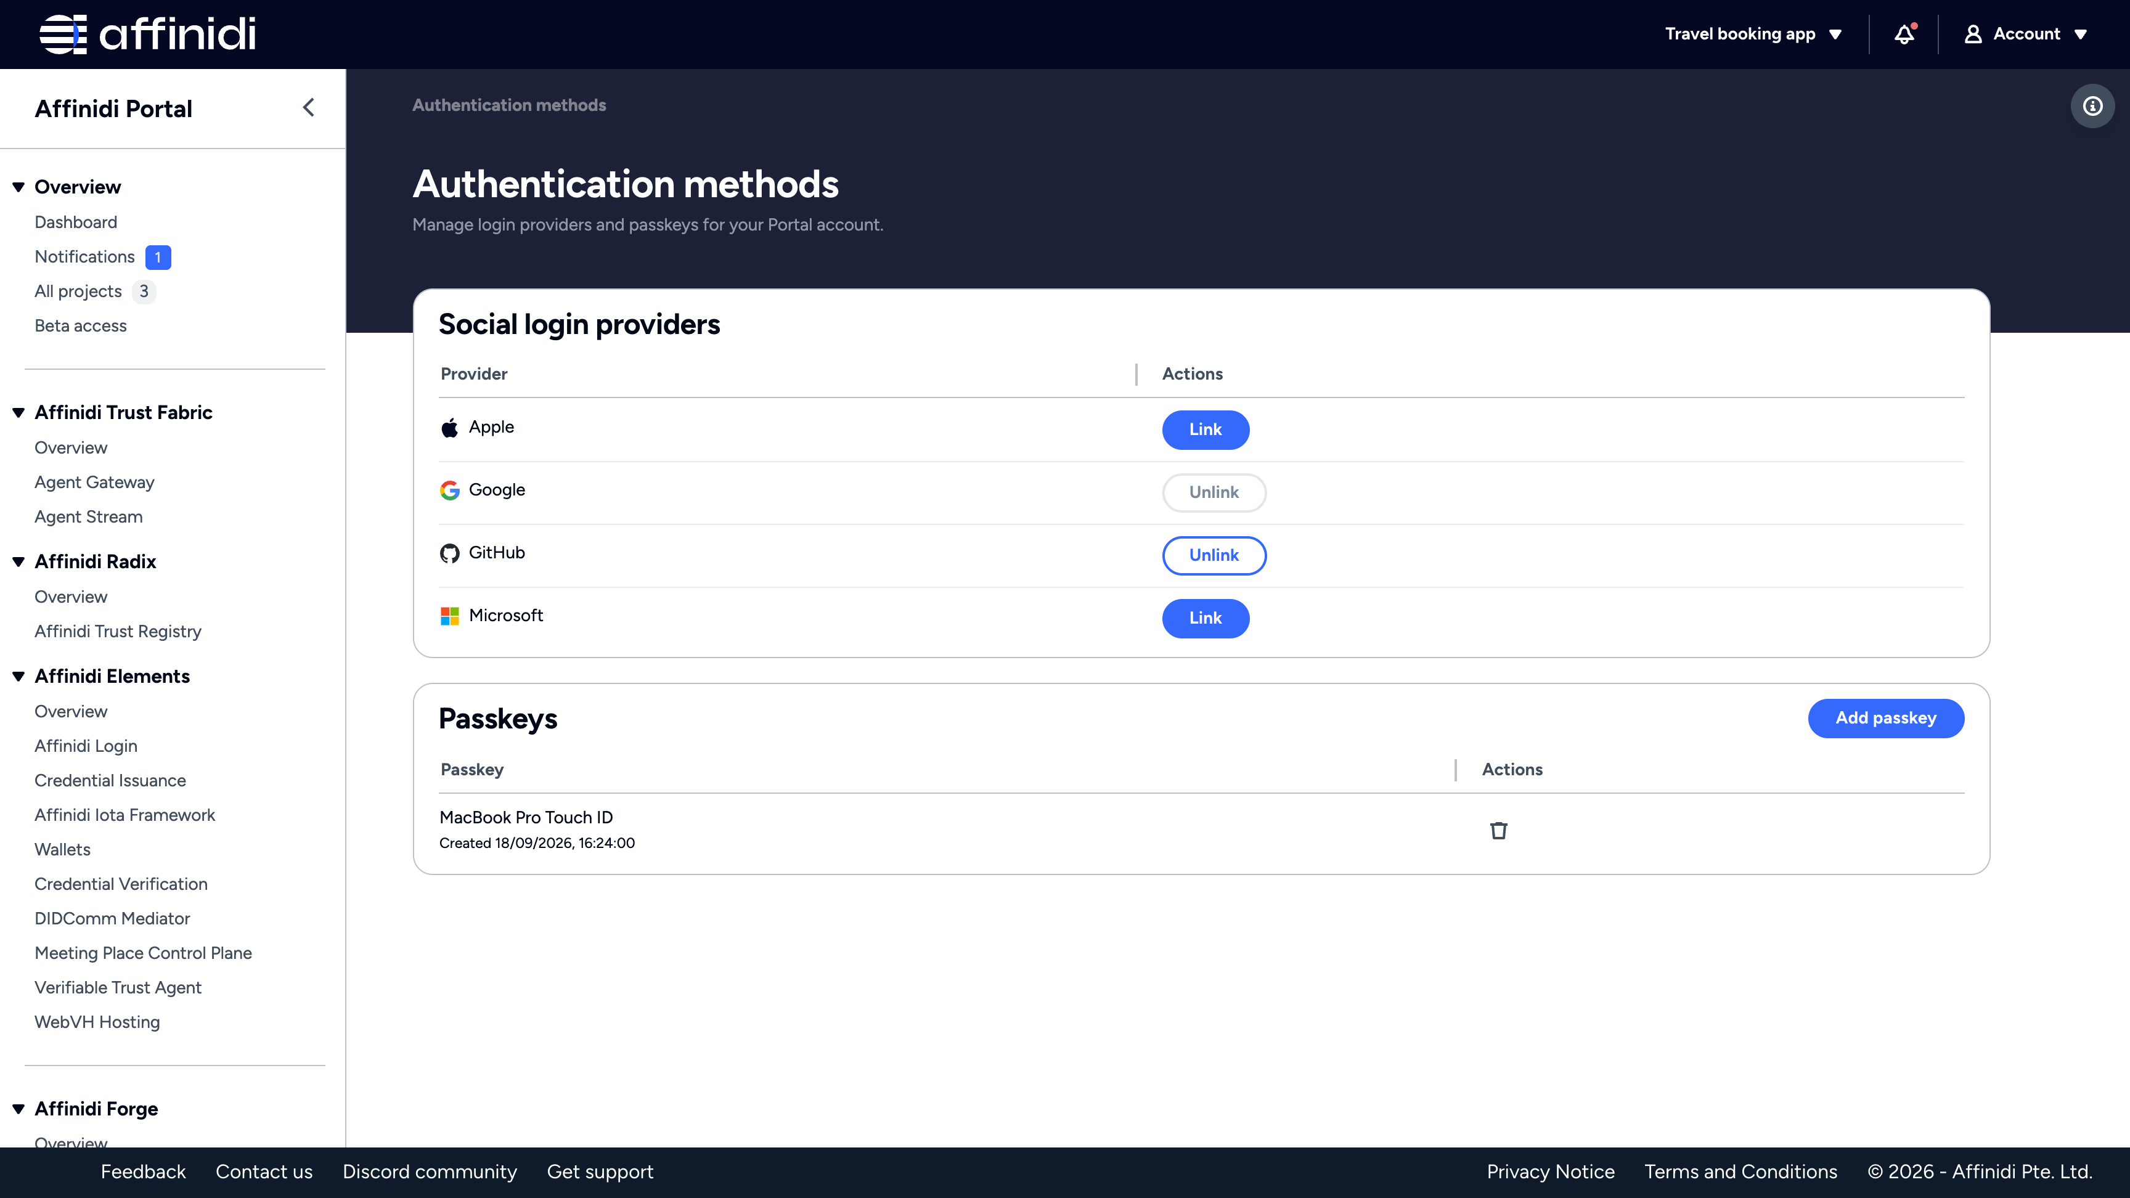
Task: Click the info icon at top right
Action: coord(2092,106)
